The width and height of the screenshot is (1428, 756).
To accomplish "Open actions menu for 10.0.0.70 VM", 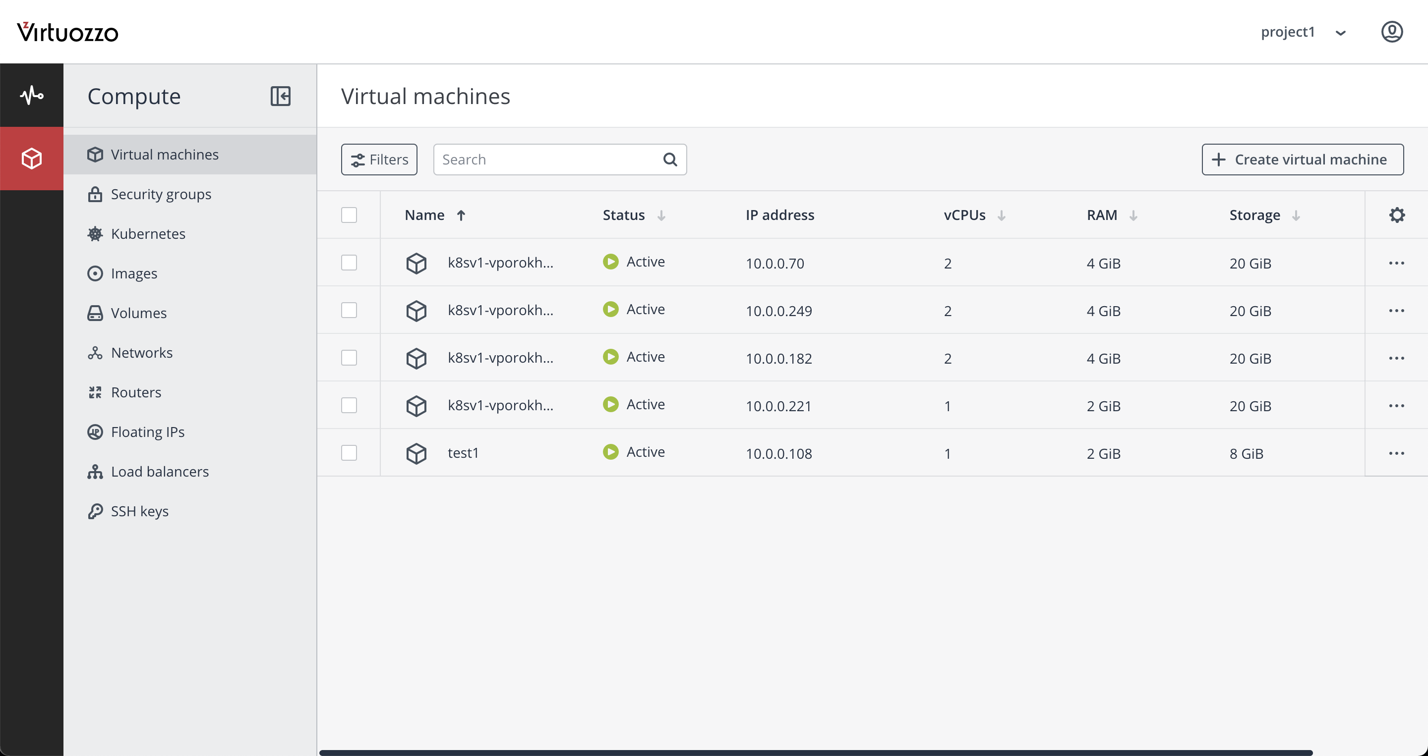I will point(1396,263).
